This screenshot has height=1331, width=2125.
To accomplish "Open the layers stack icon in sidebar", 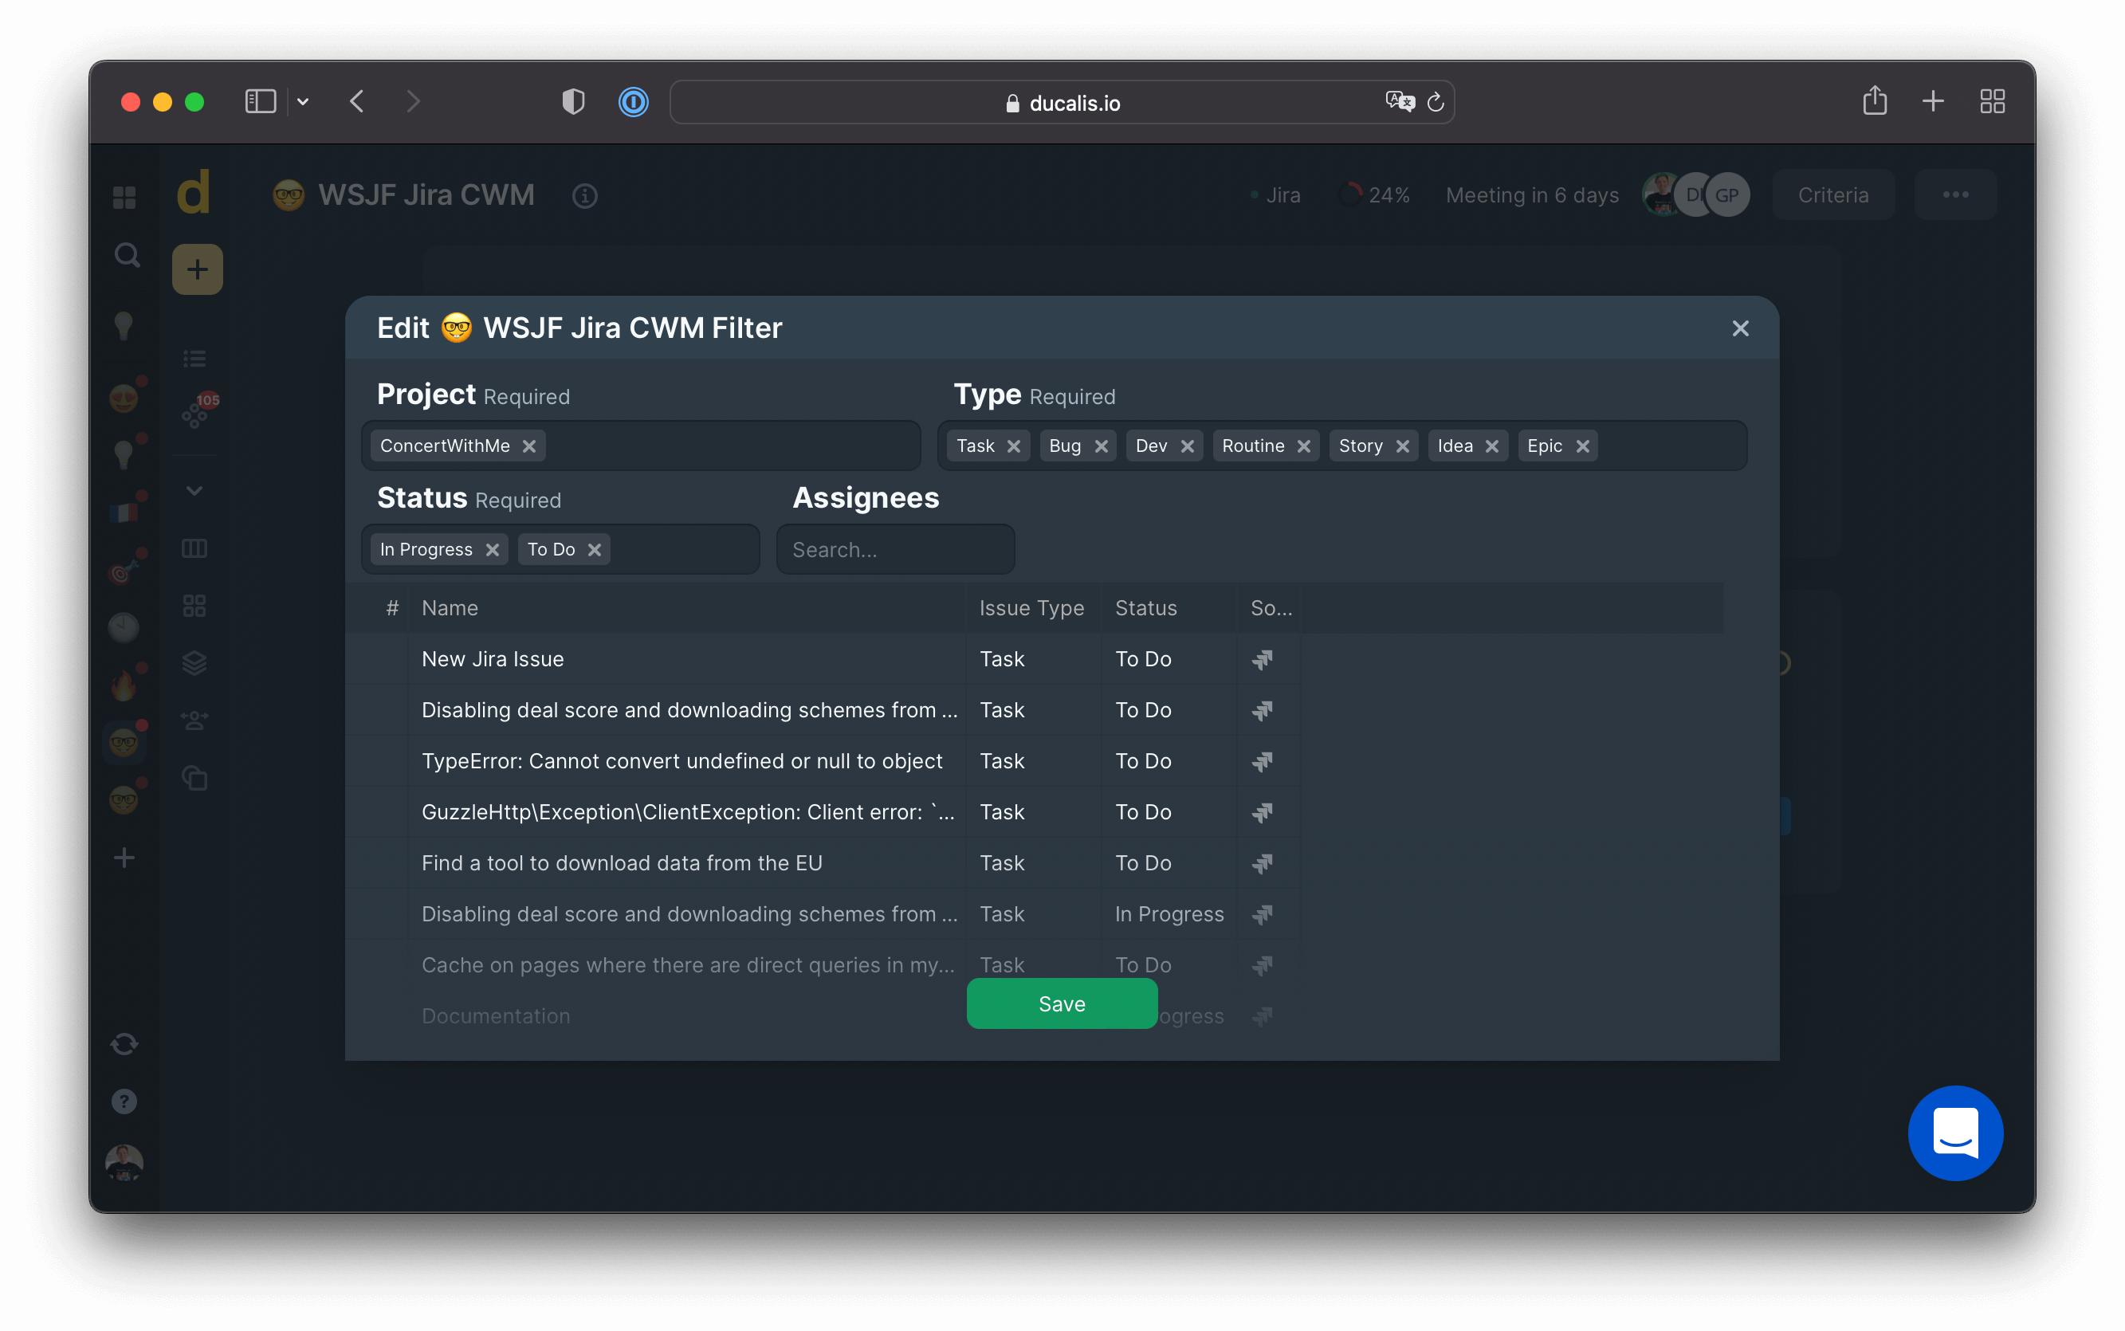I will (x=194, y=664).
